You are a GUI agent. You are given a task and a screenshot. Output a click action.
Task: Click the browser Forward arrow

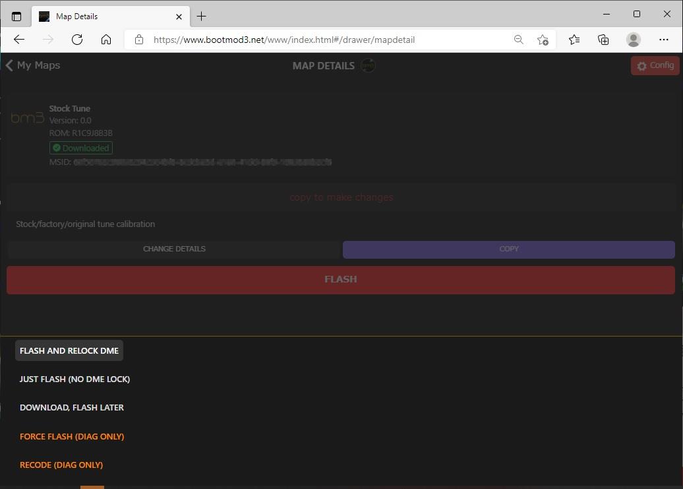pos(48,40)
